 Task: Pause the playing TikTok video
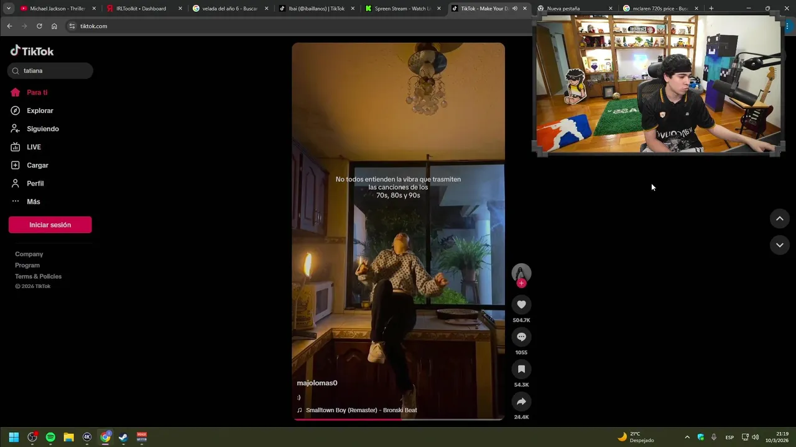pos(398,231)
